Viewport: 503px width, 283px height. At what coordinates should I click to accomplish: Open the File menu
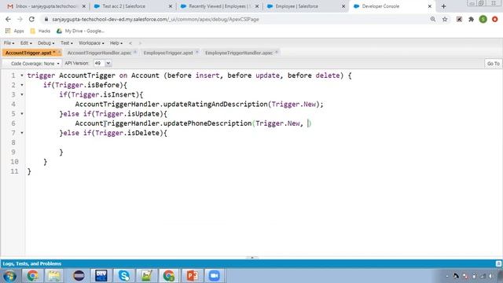pos(9,43)
